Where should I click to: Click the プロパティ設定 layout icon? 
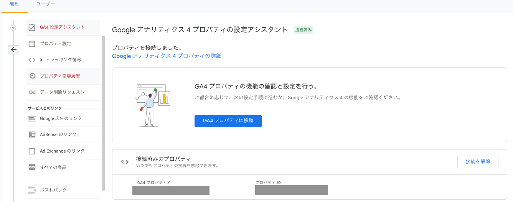click(32, 44)
